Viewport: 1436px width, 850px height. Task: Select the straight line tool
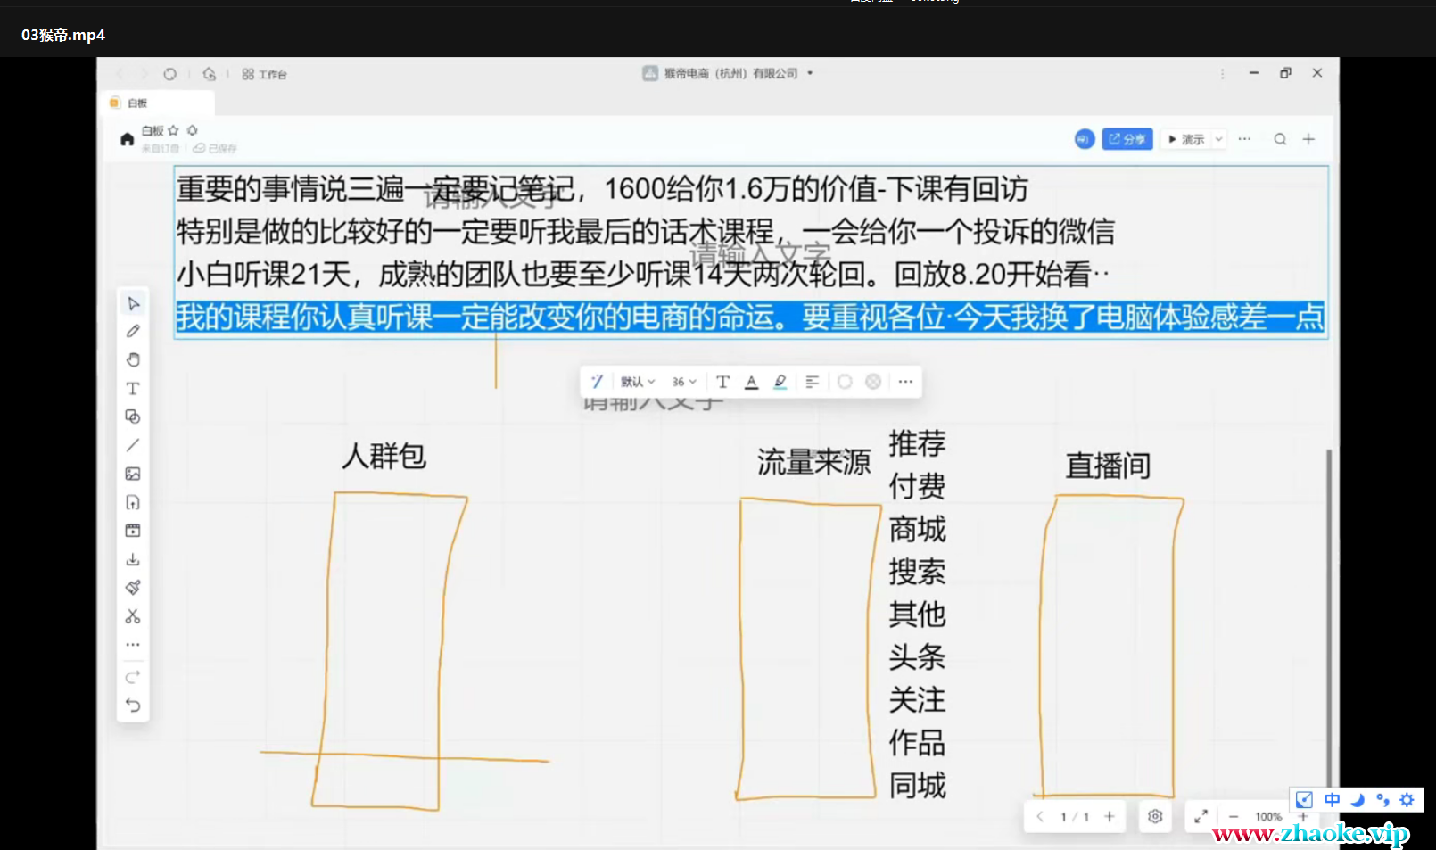point(133,445)
